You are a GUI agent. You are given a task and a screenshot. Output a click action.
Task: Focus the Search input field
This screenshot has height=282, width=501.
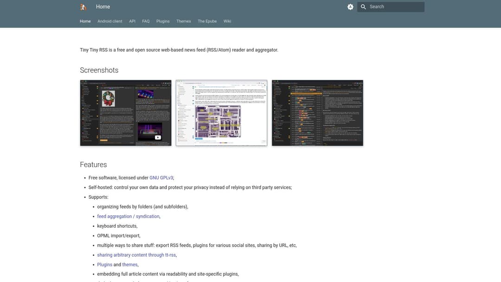coord(391,6)
